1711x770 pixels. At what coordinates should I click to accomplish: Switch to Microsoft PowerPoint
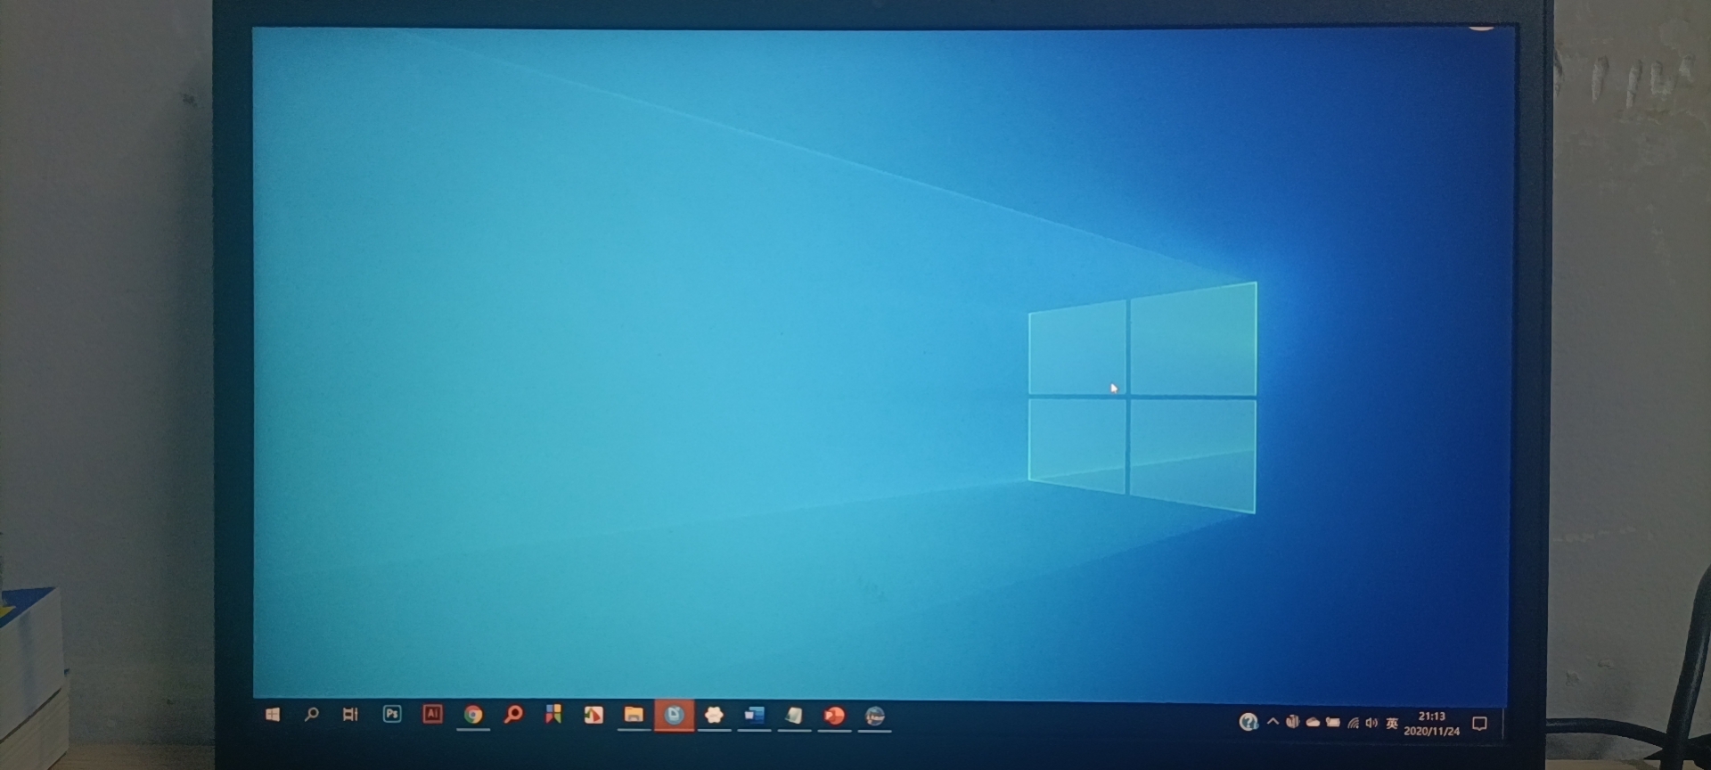click(x=834, y=715)
